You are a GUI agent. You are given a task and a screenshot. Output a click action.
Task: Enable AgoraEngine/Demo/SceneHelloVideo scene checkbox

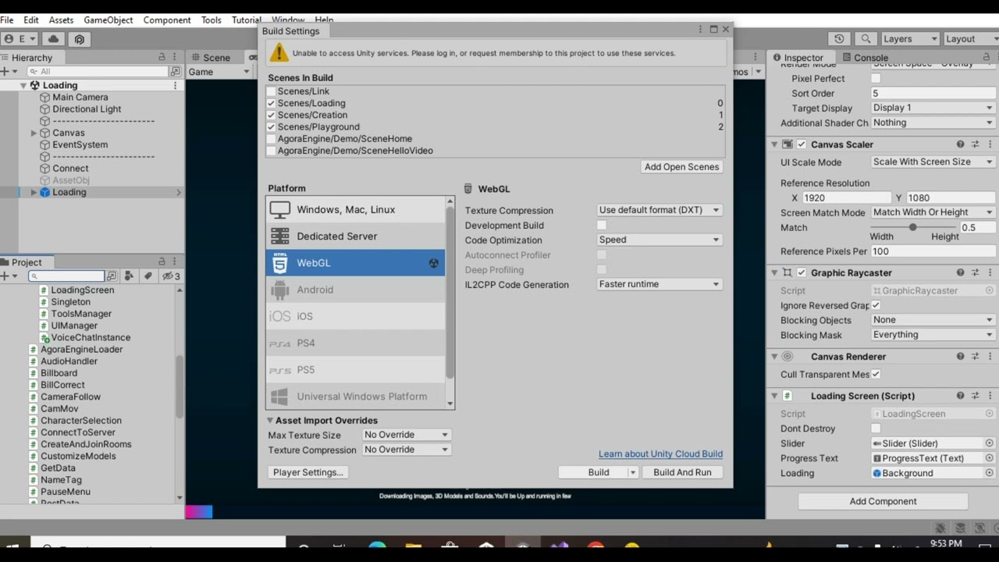tap(272, 151)
